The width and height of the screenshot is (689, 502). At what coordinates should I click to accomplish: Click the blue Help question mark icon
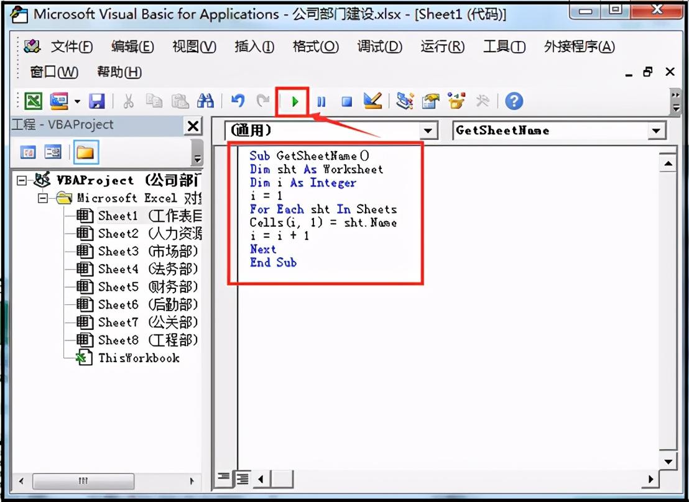click(x=514, y=101)
